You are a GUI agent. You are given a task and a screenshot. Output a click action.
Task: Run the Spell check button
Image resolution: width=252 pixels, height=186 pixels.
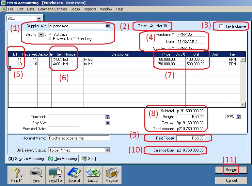89,159
